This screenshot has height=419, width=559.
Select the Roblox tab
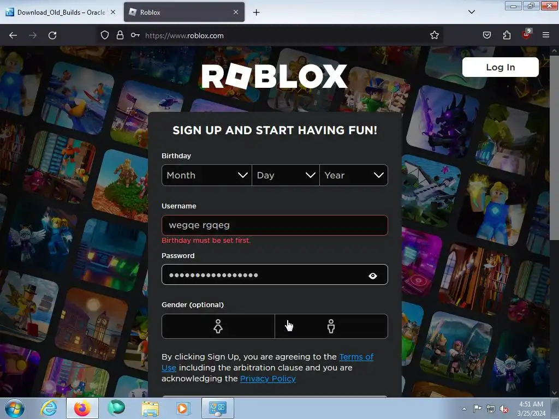click(x=184, y=13)
